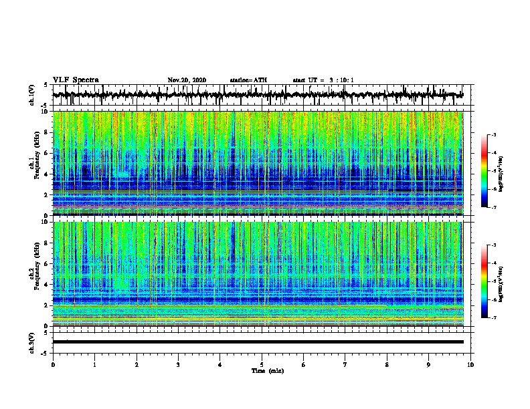Click time-axis tick label "5"
This screenshot has height=409, width=530.
262,365
